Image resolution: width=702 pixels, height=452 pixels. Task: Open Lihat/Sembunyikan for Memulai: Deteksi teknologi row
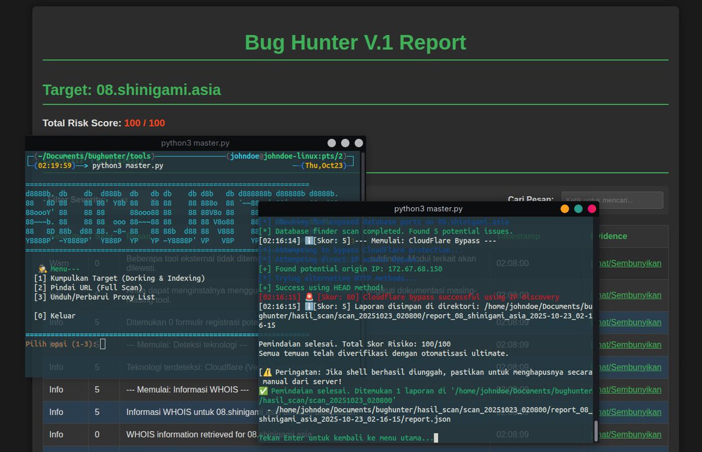[631, 345]
